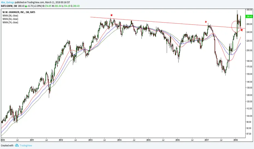Click the 2015 time axis label
Viewport: 254px width, 149px height.
coord(148,140)
